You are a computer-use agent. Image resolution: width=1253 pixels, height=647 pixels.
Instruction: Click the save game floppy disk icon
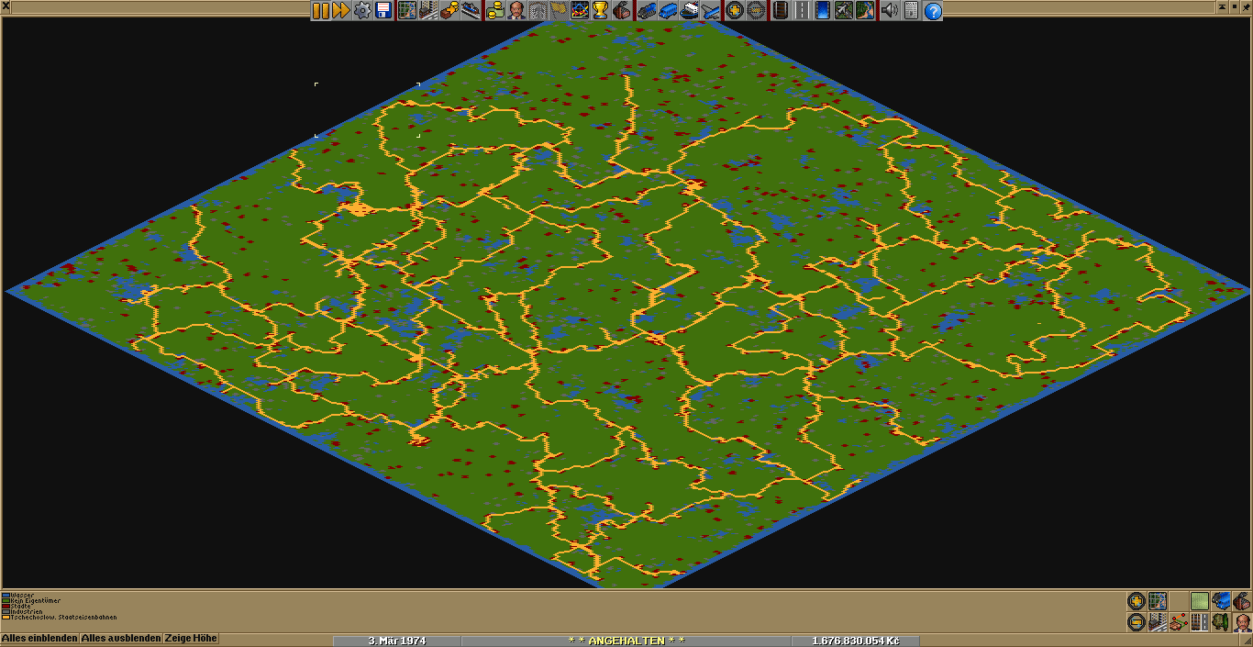tap(383, 10)
